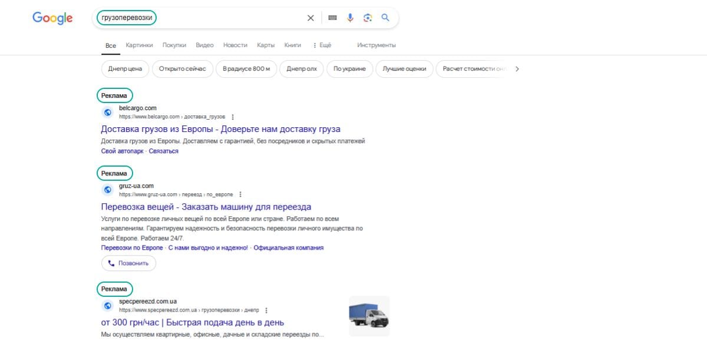Click the magnifying glass search icon
The height and width of the screenshot is (341, 707).
385,18
